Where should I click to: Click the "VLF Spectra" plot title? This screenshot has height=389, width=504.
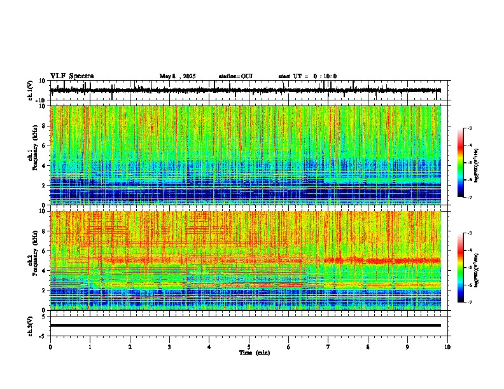pyautogui.click(x=72, y=76)
